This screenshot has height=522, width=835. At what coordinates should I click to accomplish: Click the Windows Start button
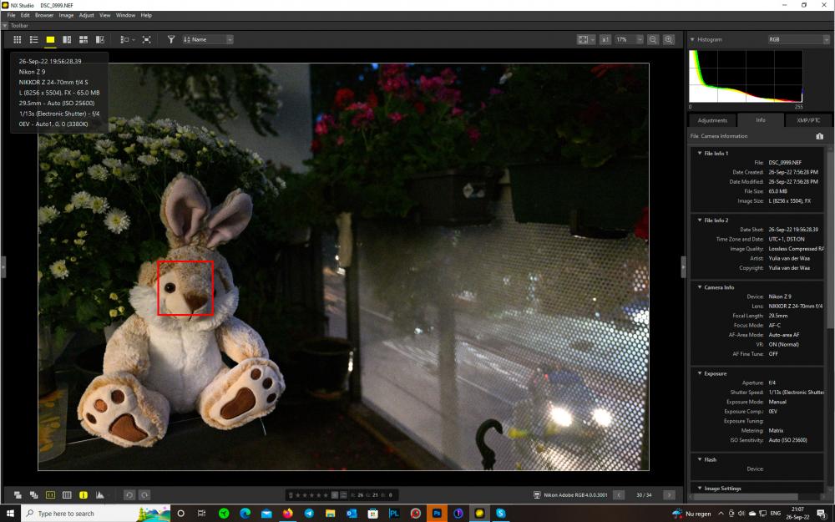coord(9,514)
